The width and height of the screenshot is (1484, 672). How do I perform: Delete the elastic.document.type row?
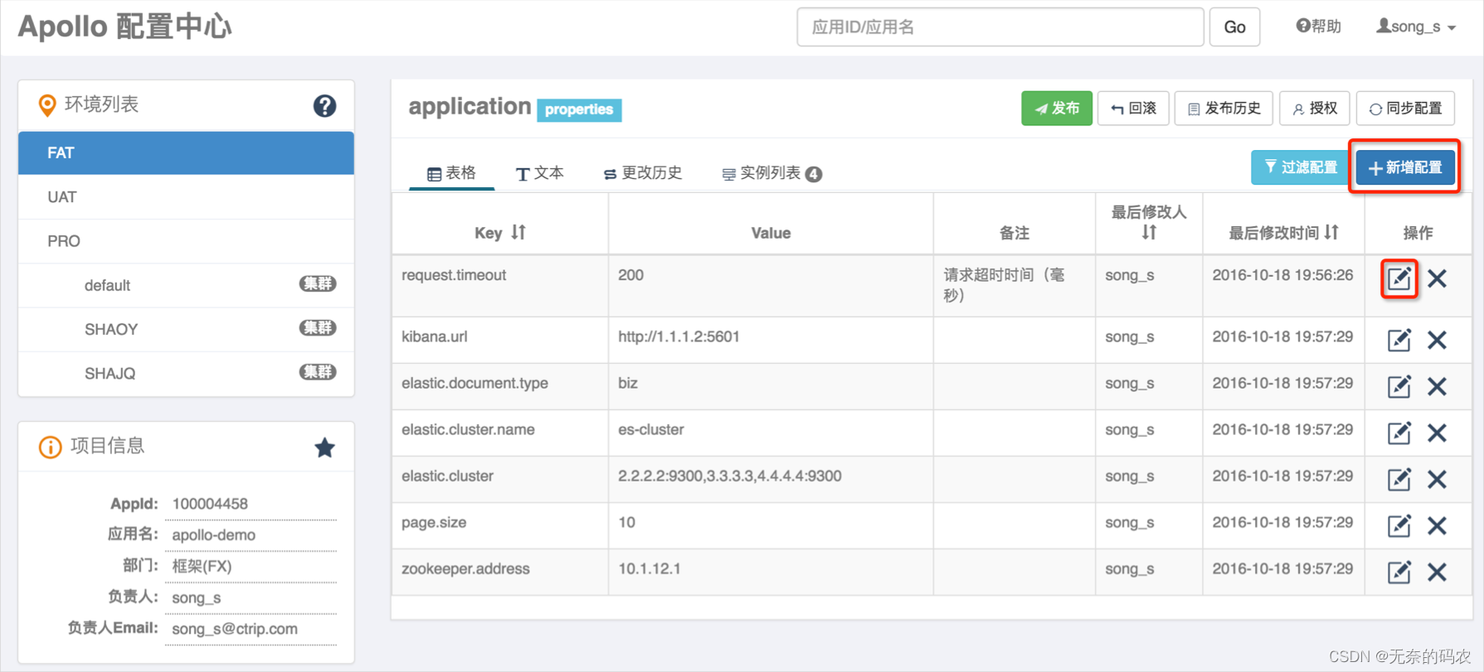pyautogui.click(x=1438, y=386)
